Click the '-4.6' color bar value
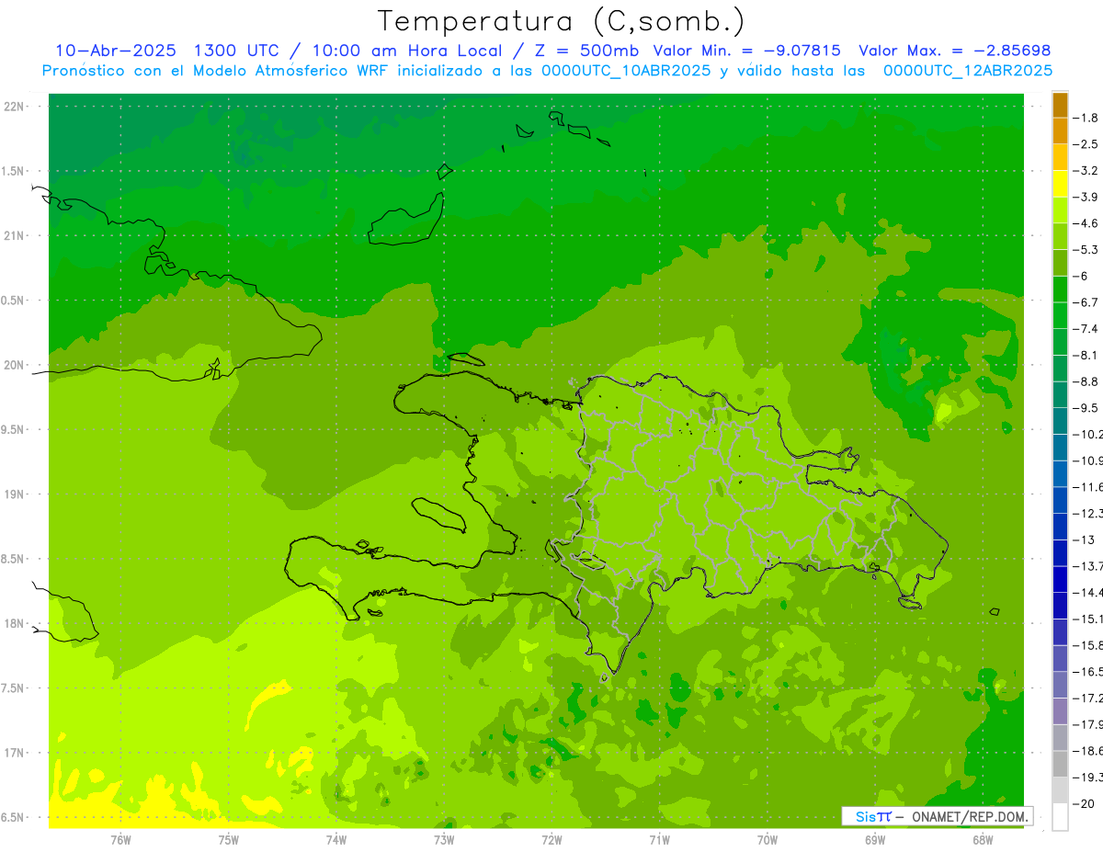The width and height of the screenshot is (1103, 852). point(1086,223)
